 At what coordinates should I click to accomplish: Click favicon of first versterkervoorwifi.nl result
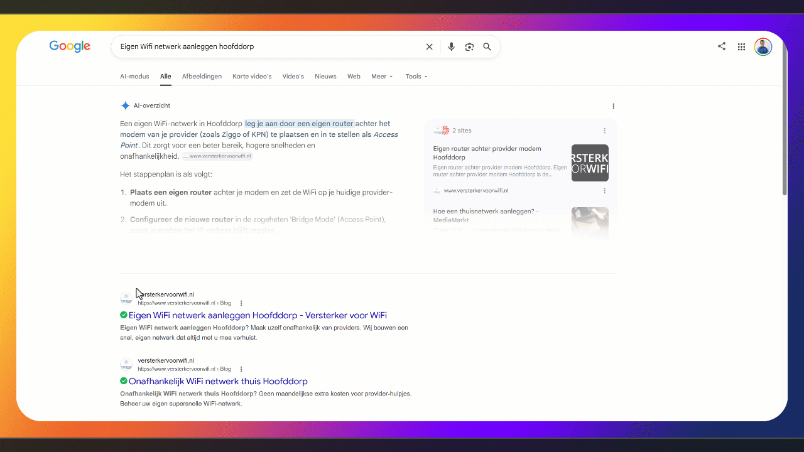(x=126, y=298)
